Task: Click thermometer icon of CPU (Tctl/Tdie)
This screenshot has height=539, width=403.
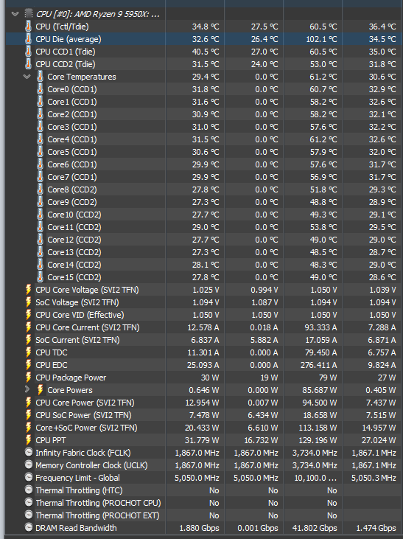Action: click(x=29, y=27)
